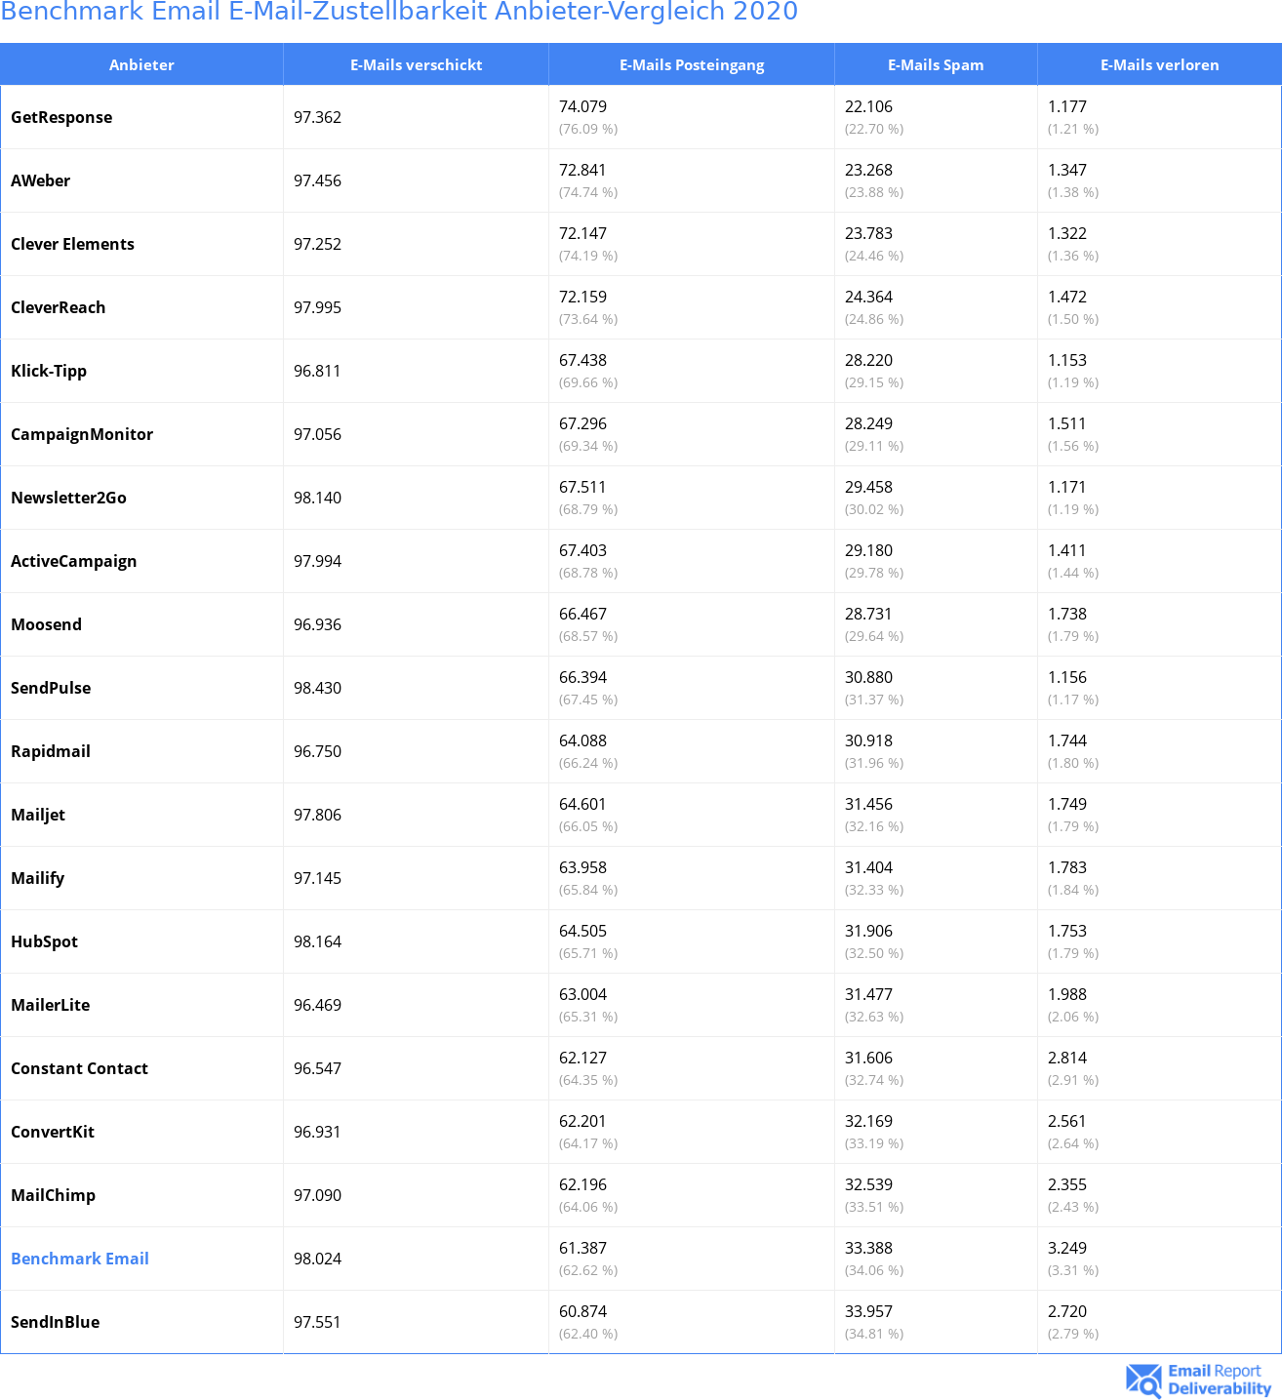The image size is (1282, 1400).
Task: Select the Anbieter column header
Action: (141, 65)
